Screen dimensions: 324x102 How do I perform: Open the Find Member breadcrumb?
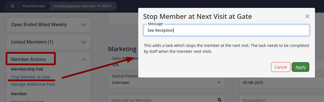[x=34, y=6]
